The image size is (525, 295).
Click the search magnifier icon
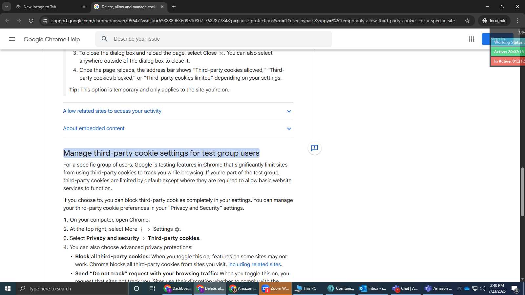(105, 39)
